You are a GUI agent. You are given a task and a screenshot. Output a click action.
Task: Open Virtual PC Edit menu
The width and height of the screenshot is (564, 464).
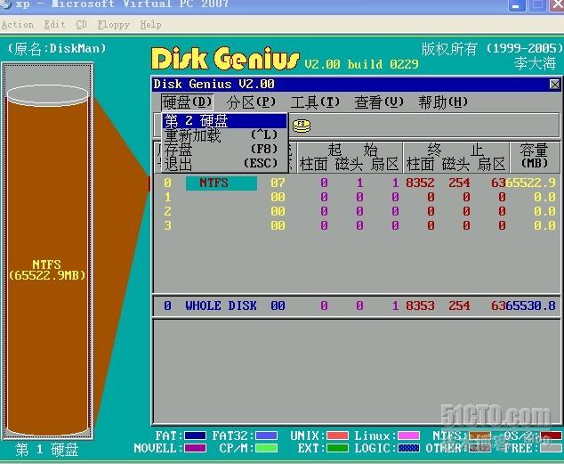[54, 24]
